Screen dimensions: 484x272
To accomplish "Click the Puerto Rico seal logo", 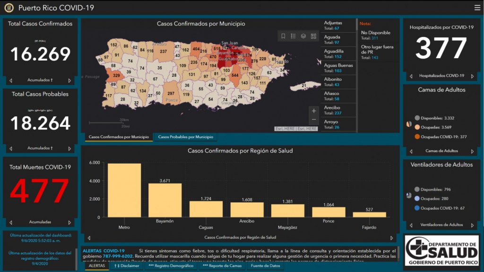I will point(9,8).
